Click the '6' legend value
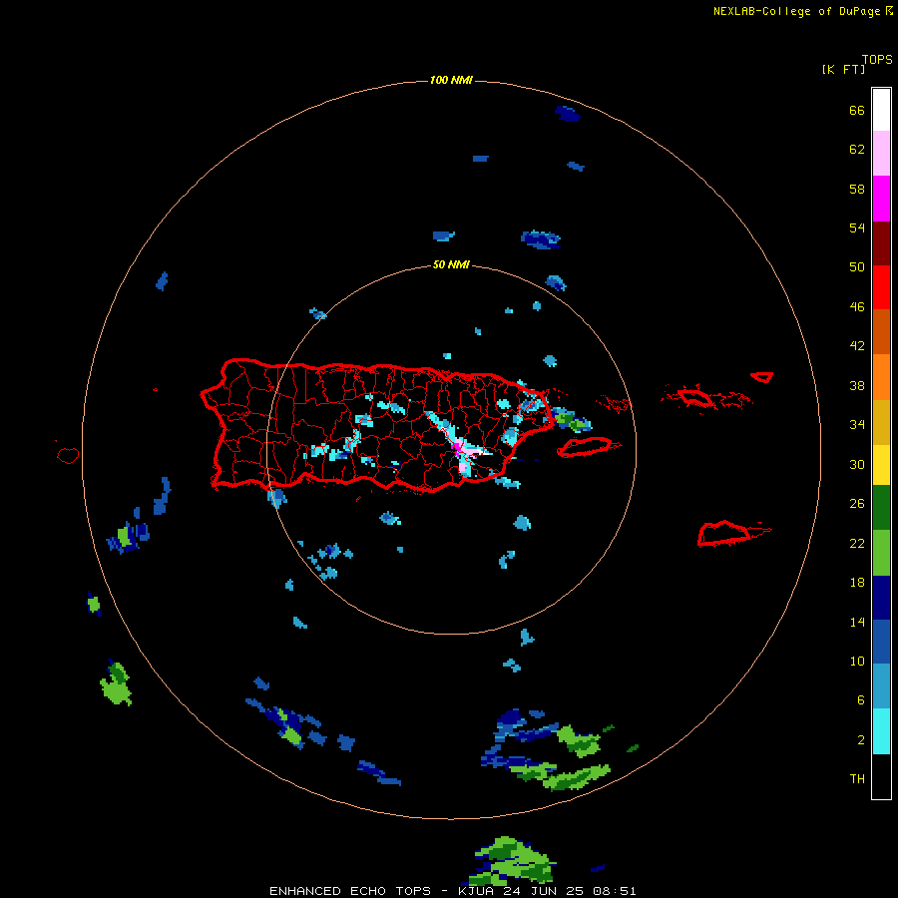Viewport: 898px width, 898px height. pos(861,700)
